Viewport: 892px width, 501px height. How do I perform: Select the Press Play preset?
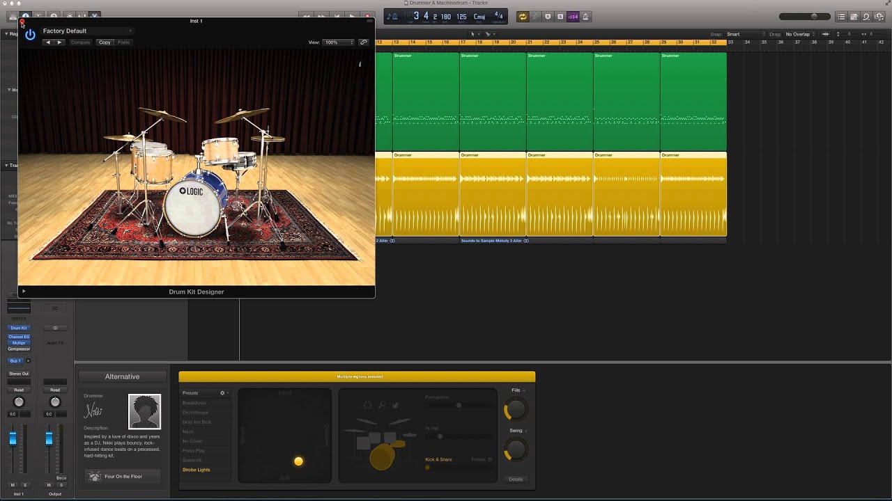[x=192, y=451]
